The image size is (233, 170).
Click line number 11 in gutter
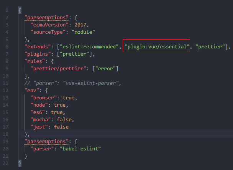(x=5, y=83)
